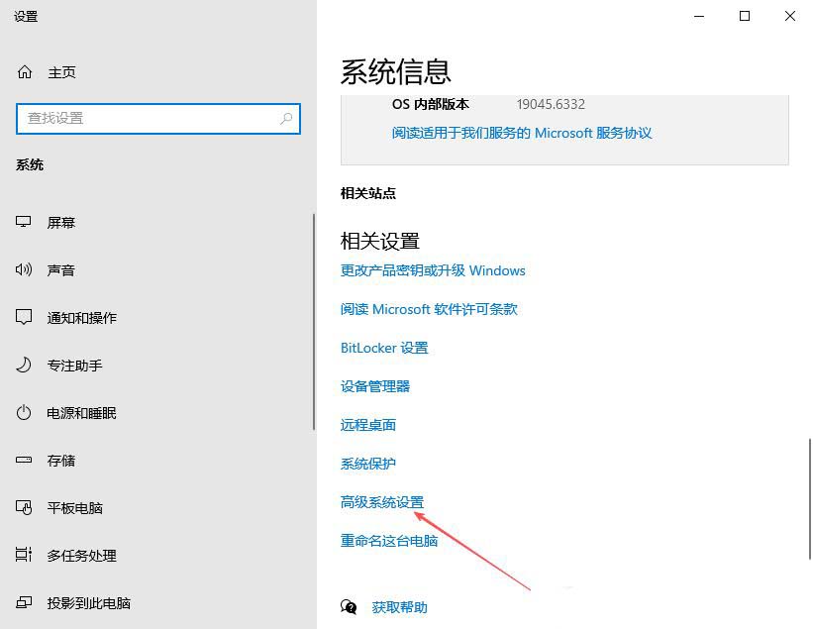The image size is (813, 629).
Task: Click the Project to this PC icon
Action: click(24, 602)
